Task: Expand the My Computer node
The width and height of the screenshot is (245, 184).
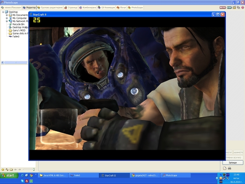Action: [x=7, y=18]
